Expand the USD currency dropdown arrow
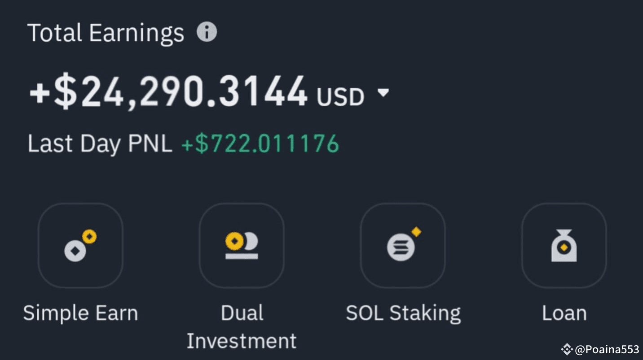 click(383, 92)
